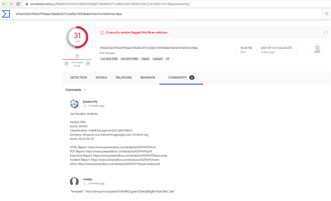Click calendar icon beside joesecurity's date
Viewport: 331px width, 201px height.
(x=85, y=106)
